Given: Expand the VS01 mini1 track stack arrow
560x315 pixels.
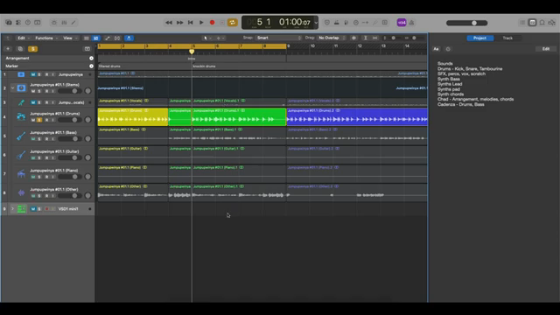Looking at the screenshot, I should 13,209.
